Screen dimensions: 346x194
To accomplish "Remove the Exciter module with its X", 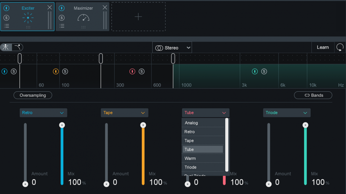I will click(x=50, y=7).
